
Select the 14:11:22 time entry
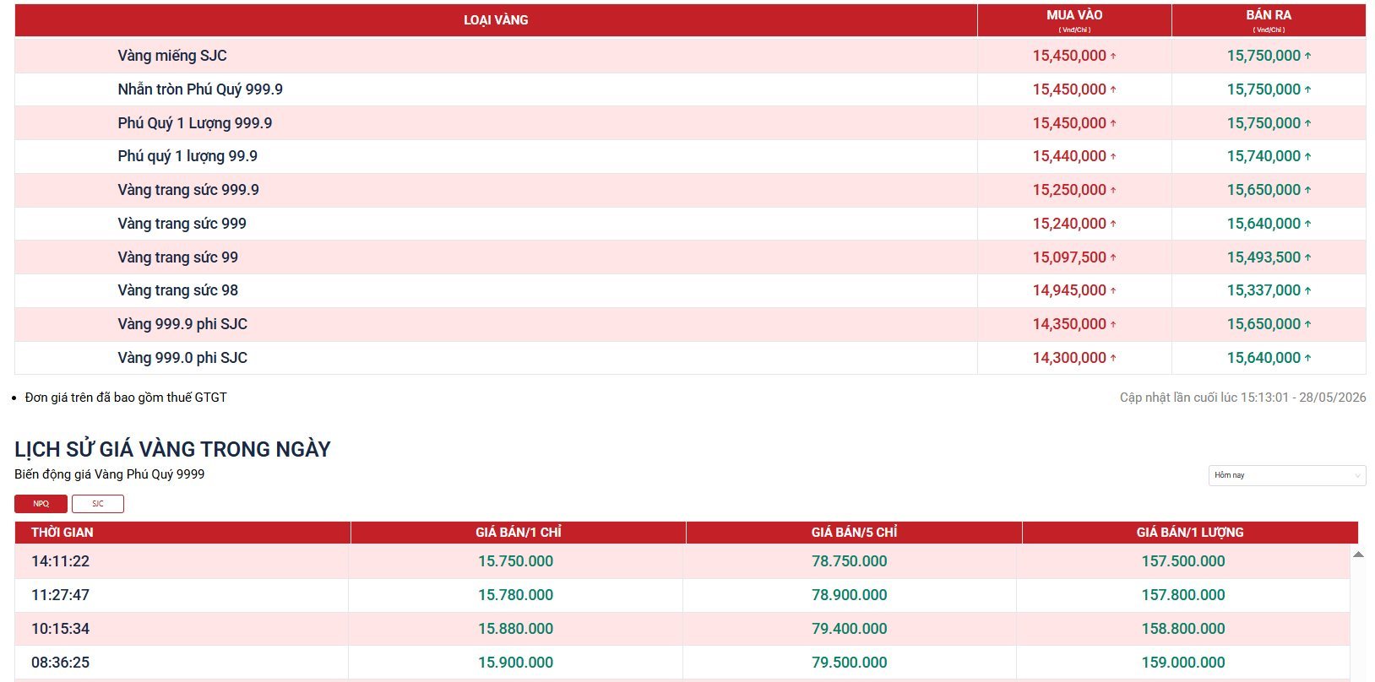[x=60, y=561]
